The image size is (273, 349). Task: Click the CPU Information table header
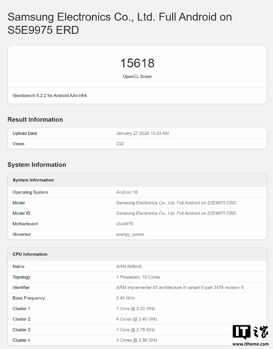pyautogui.click(x=30, y=254)
